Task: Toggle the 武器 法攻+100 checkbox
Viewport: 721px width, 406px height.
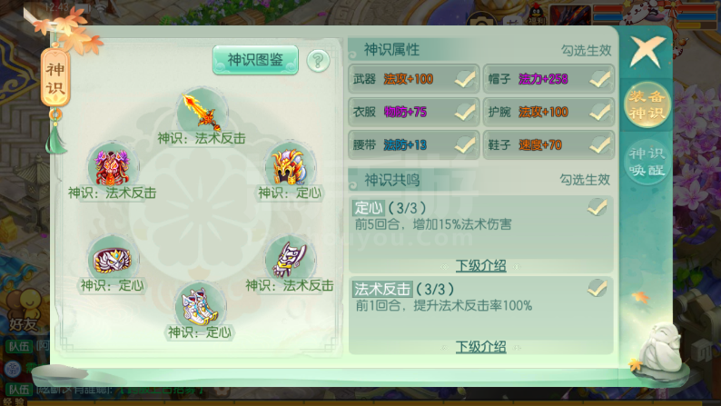Action: point(465,79)
